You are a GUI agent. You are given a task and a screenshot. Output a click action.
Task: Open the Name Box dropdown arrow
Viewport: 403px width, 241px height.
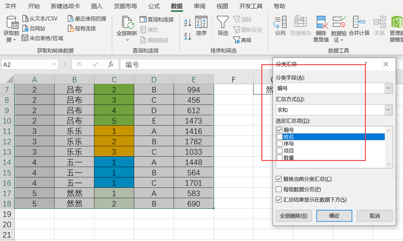pos(54,64)
